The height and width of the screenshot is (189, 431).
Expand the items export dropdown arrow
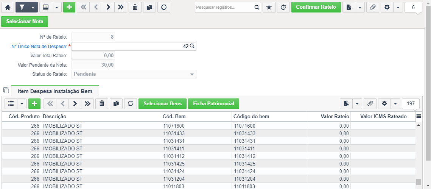coord(357,103)
